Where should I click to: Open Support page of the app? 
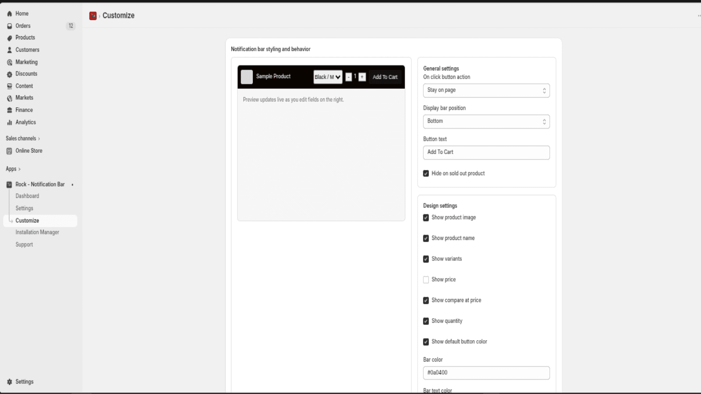[x=24, y=245]
